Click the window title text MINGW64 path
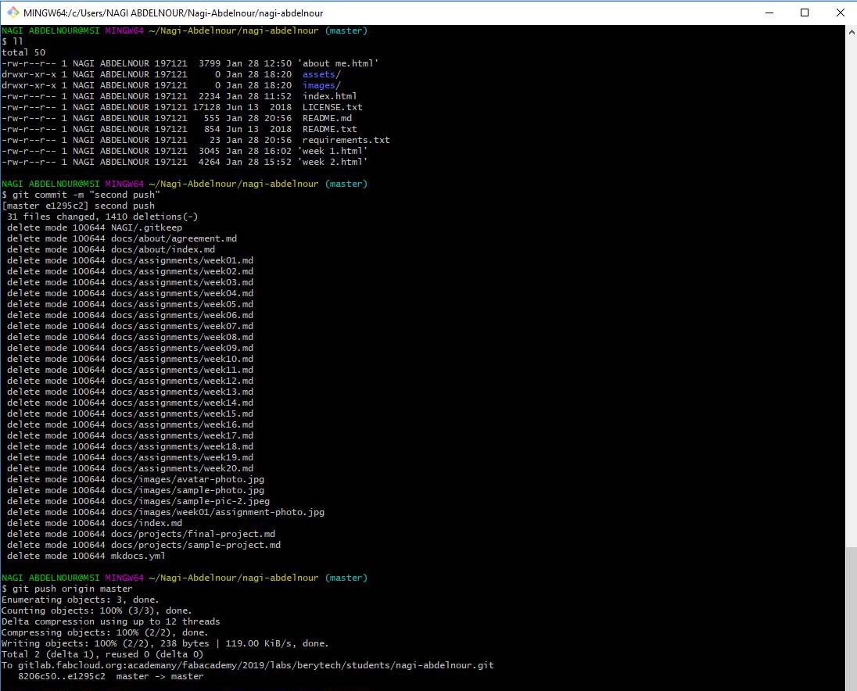 (x=174, y=13)
